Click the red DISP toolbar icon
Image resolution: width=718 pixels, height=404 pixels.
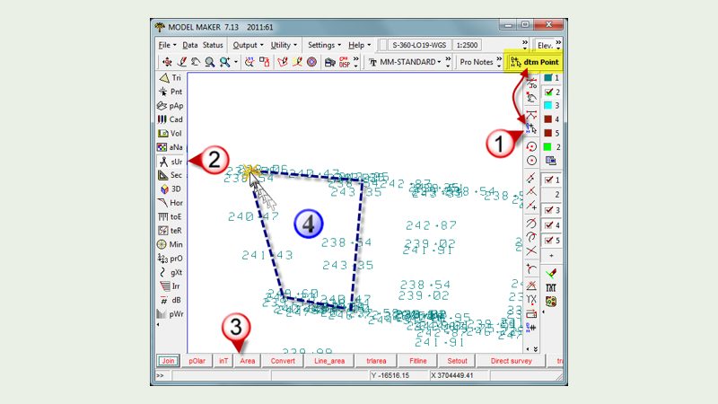pyautogui.click(x=344, y=62)
